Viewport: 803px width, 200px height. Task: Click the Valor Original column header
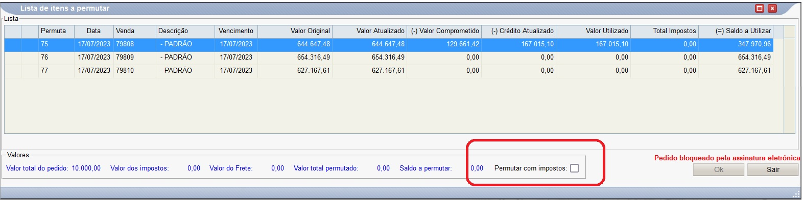pos(295,31)
